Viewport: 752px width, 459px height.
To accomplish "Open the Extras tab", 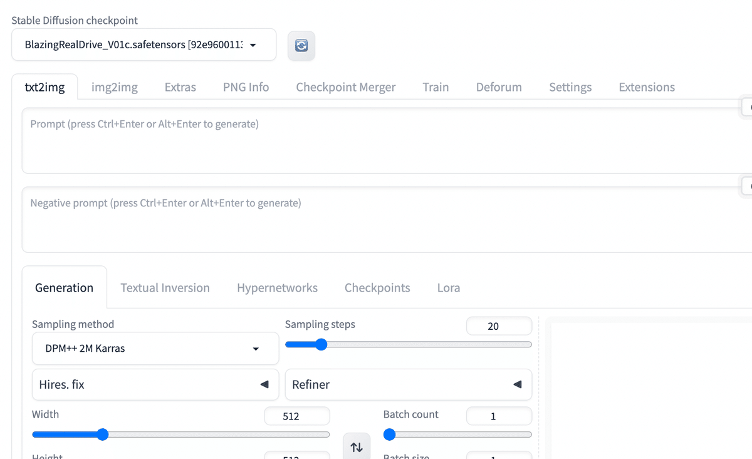I will 180,87.
